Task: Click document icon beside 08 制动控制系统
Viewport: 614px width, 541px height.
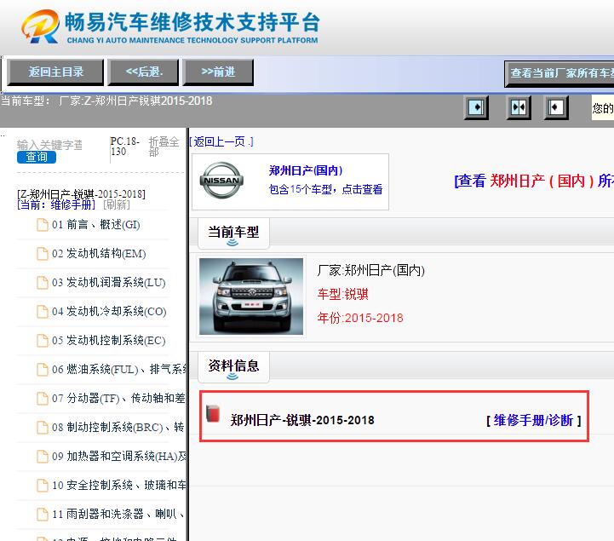Action: tap(43, 427)
